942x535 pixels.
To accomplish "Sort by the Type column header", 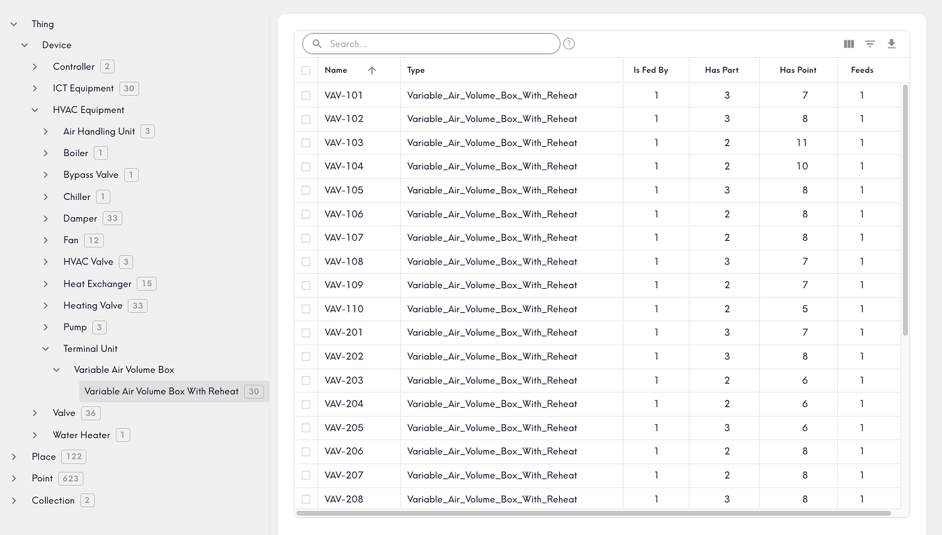I will pyautogui.click(x=416, y=70).
